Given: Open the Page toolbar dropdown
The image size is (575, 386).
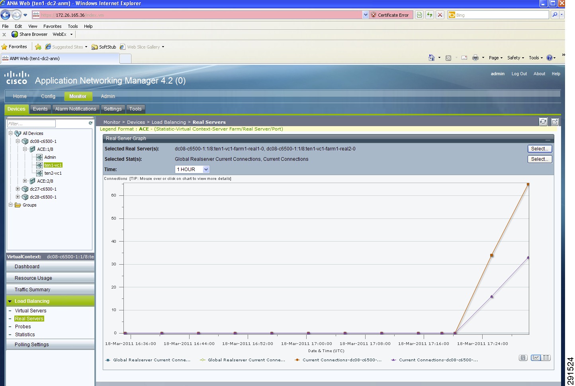Looking at the screenshot, I should 496,58.
